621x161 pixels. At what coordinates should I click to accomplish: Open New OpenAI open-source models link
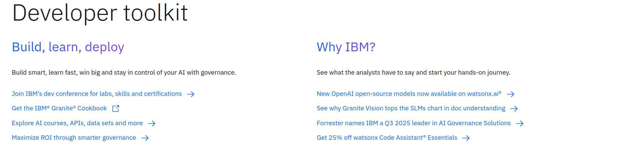(409, 94)
